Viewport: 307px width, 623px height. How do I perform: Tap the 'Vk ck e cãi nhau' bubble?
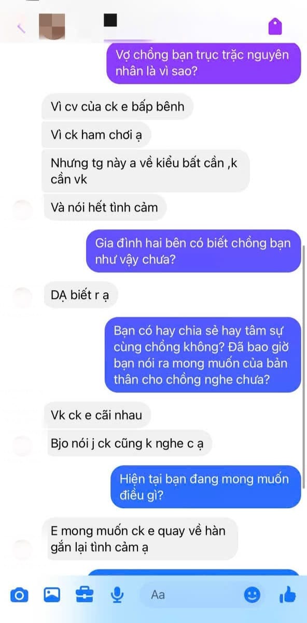tap(96, 415)
